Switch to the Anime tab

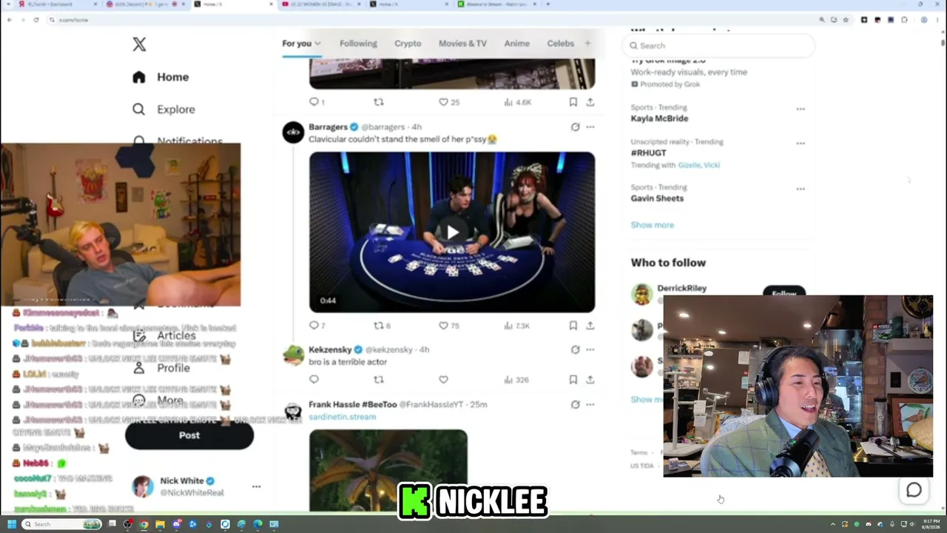click(x=517, y=43)
